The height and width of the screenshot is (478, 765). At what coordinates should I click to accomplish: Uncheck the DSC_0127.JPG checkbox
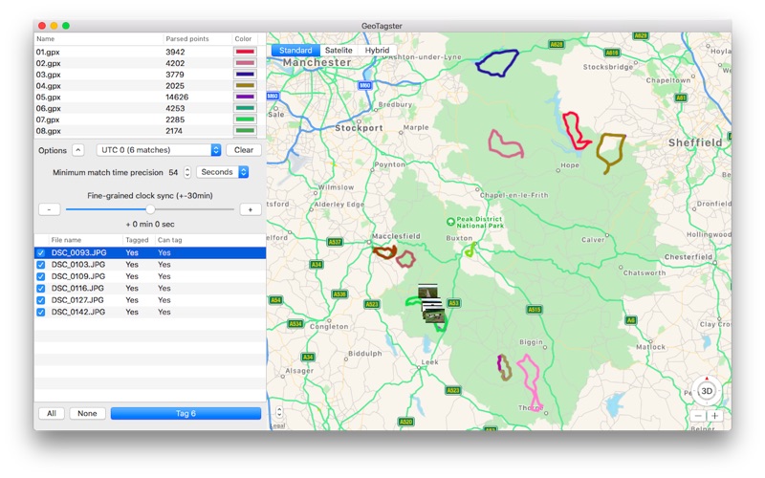41,300
